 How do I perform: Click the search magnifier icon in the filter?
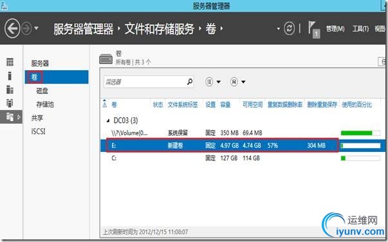tap(190, 82)
